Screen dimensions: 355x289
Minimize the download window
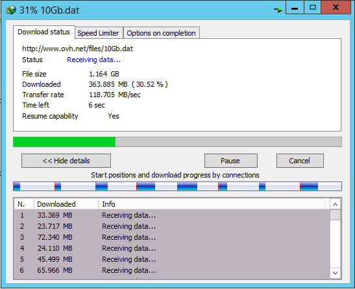coord(295,8)
